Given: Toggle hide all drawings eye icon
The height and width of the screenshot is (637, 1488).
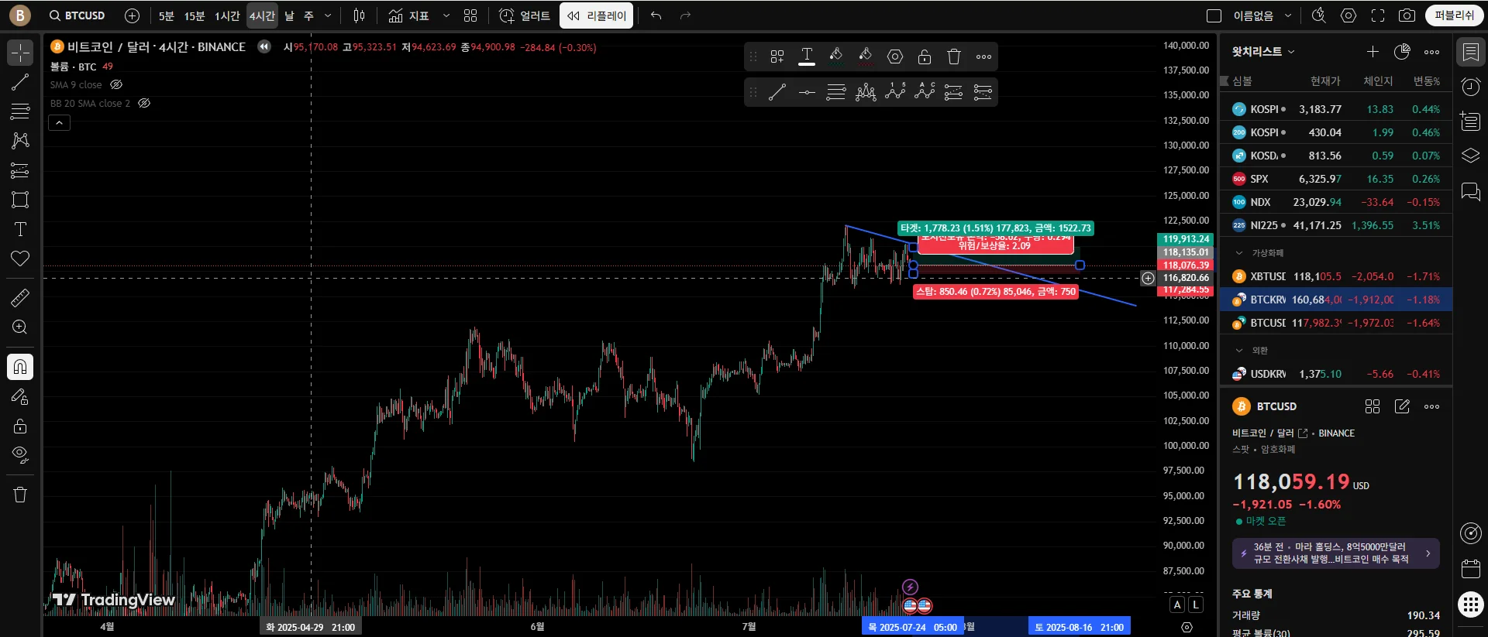Looking at the screenshot, I should tap(20, 454).
